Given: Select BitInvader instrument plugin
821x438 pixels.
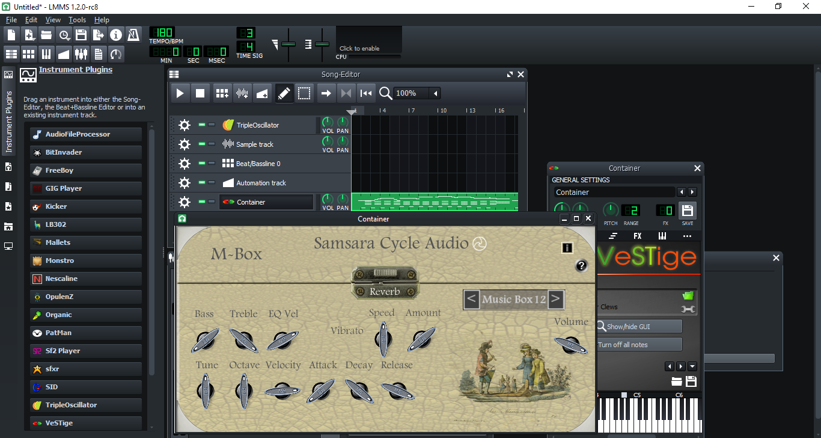Looking at the screenshot, I should [x=86, y=152].
